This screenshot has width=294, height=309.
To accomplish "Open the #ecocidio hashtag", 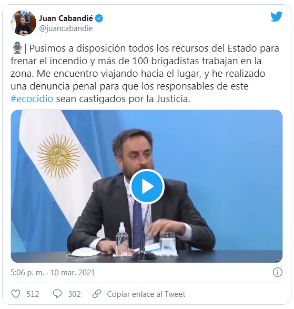I will 32,99.
